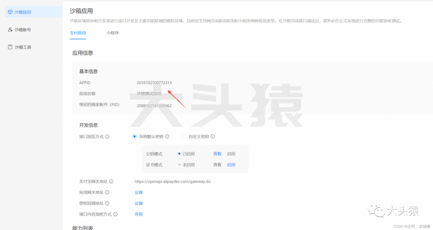Viewport: 433px width, 230px height.
Task: Click the 基本信息 heading
Action: coord(88,71)
